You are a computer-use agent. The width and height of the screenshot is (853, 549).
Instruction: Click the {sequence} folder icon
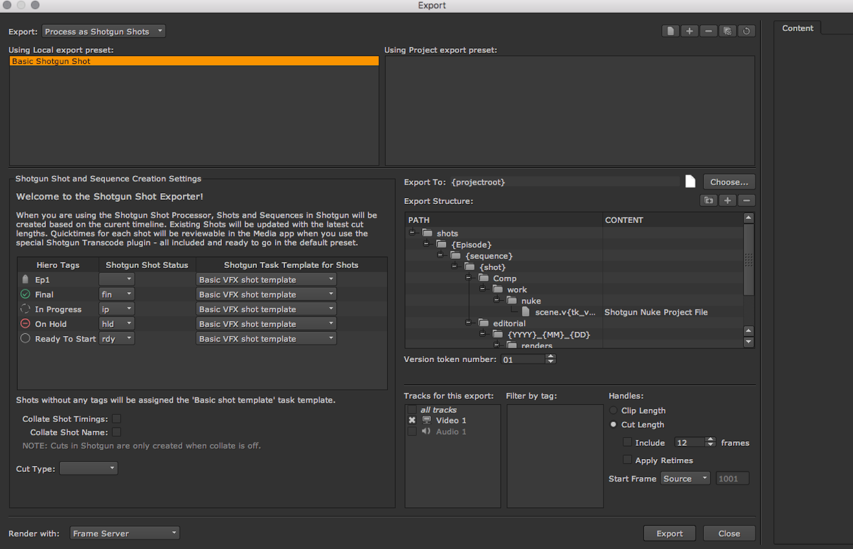456,255
